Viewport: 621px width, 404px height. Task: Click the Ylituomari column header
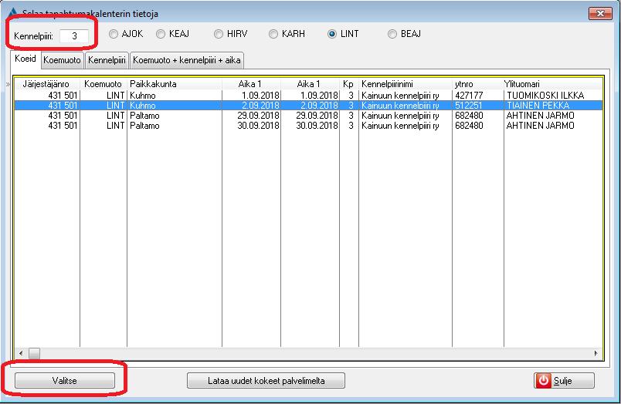click(552, 84)
